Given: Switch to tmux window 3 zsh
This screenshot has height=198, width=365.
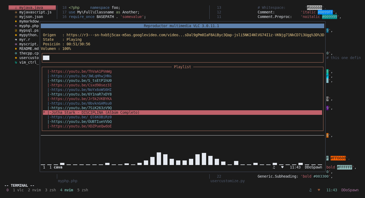Looking at the screenshot, I should point(50,190).
